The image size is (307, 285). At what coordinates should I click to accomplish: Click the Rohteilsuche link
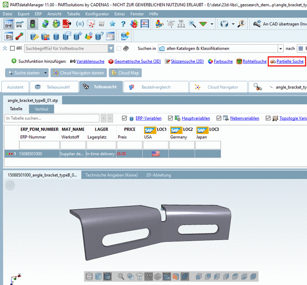pyautogui.click(x=255, y=61)
